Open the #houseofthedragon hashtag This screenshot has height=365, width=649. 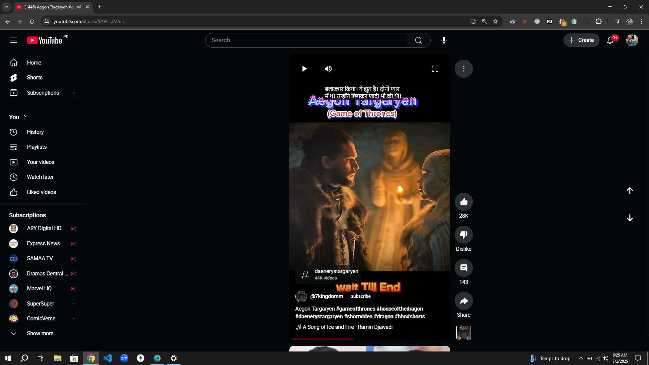[x=400, y=309]
